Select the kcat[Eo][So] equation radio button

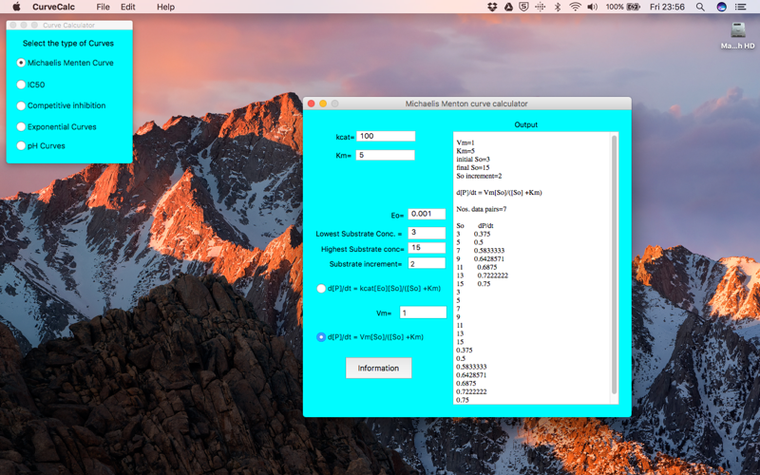point(321,289)
